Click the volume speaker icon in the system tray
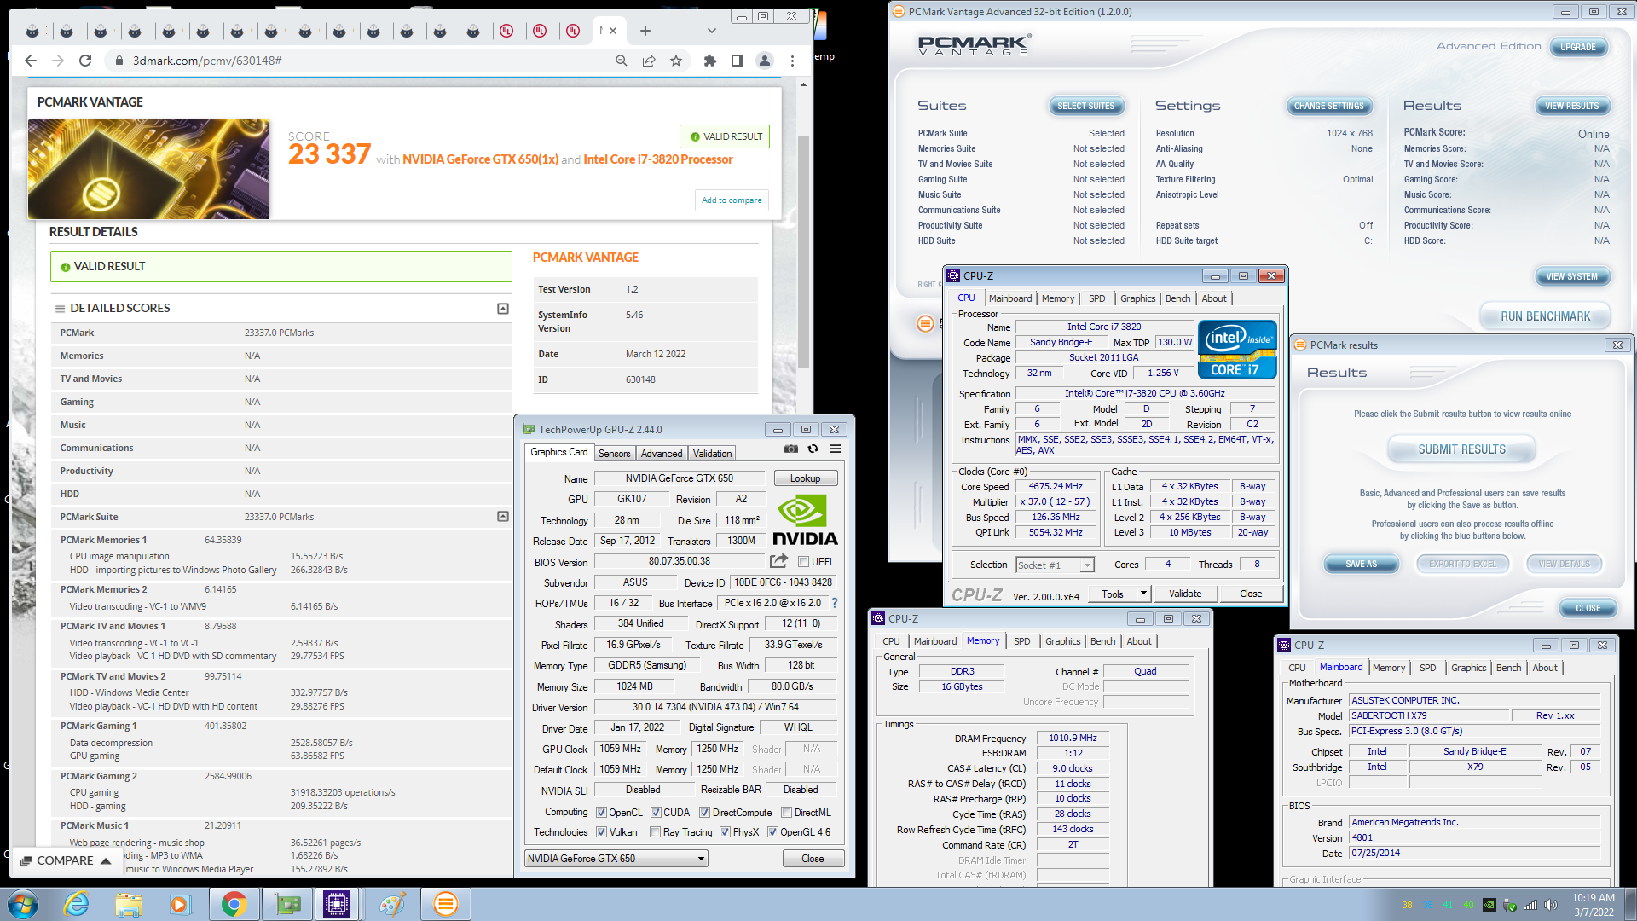 [1551, 905]
